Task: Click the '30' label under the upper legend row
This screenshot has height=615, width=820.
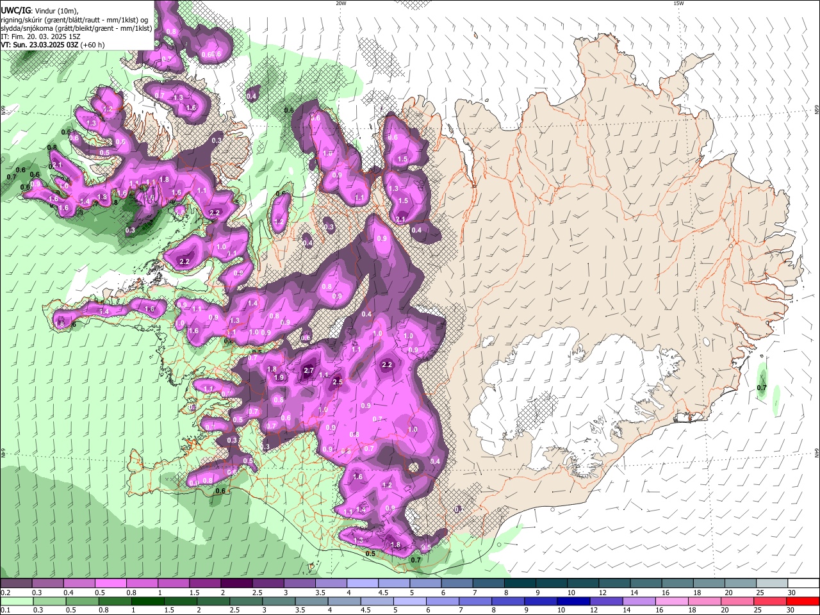Action: 792,593
